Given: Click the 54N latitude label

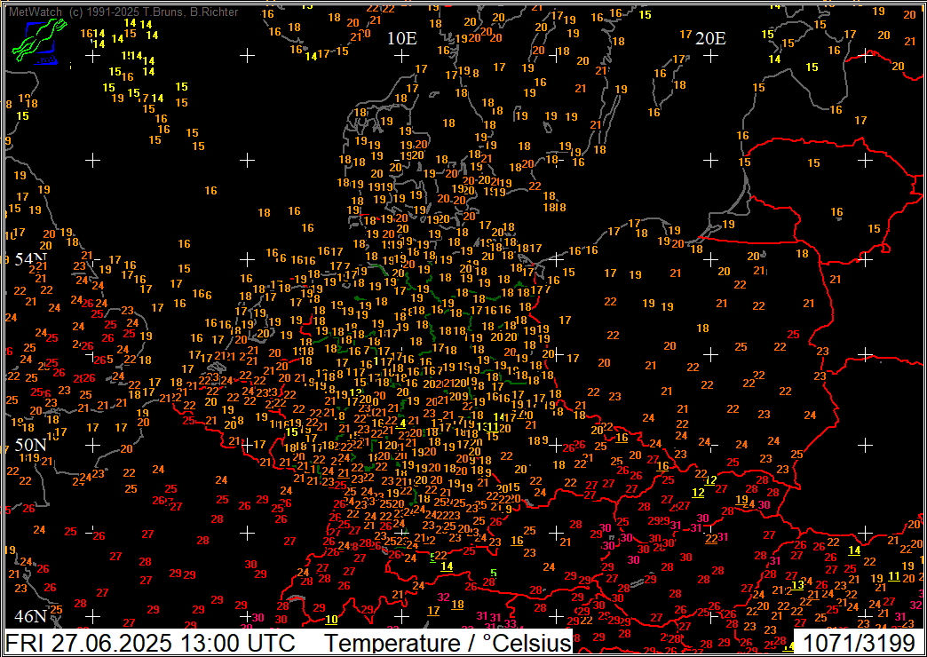Looking at the screenshot, I should pos(31,259).
